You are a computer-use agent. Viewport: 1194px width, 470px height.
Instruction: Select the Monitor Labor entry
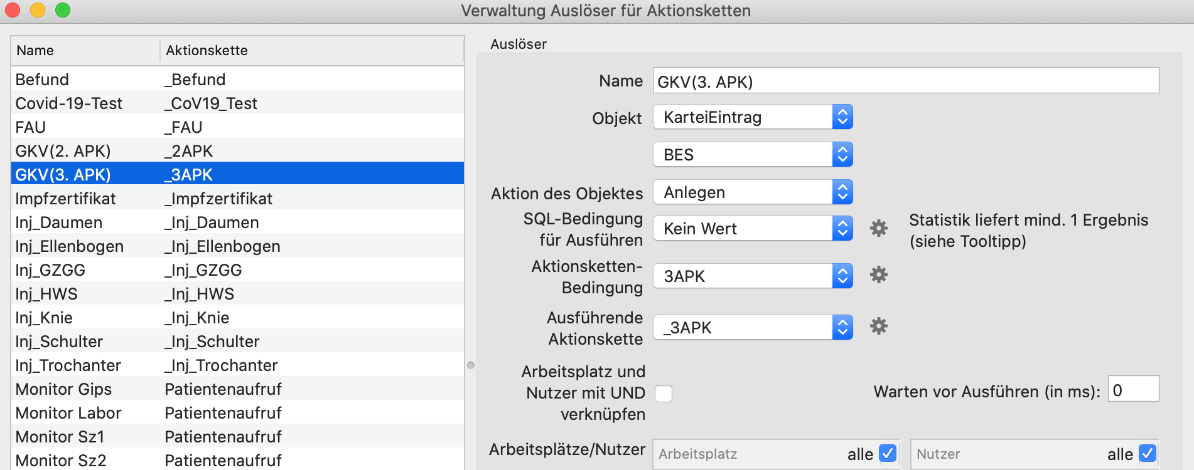237,413
